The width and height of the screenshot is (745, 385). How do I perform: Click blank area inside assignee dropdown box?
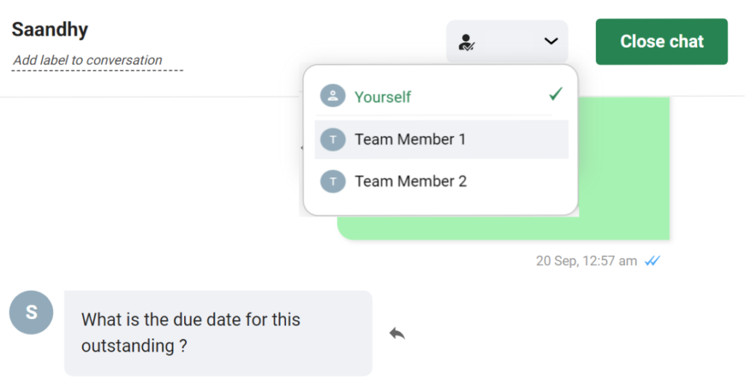coord(507,41)
